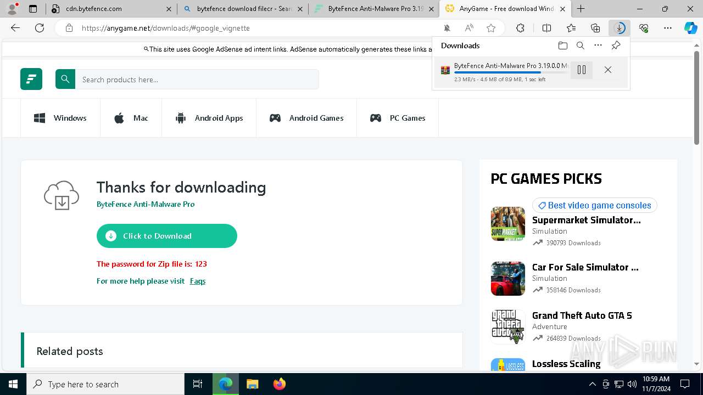The image size is (703, 395).
Task: Open Task View on the taskbar
Action: pyautogui.click(x=198, y=384)
